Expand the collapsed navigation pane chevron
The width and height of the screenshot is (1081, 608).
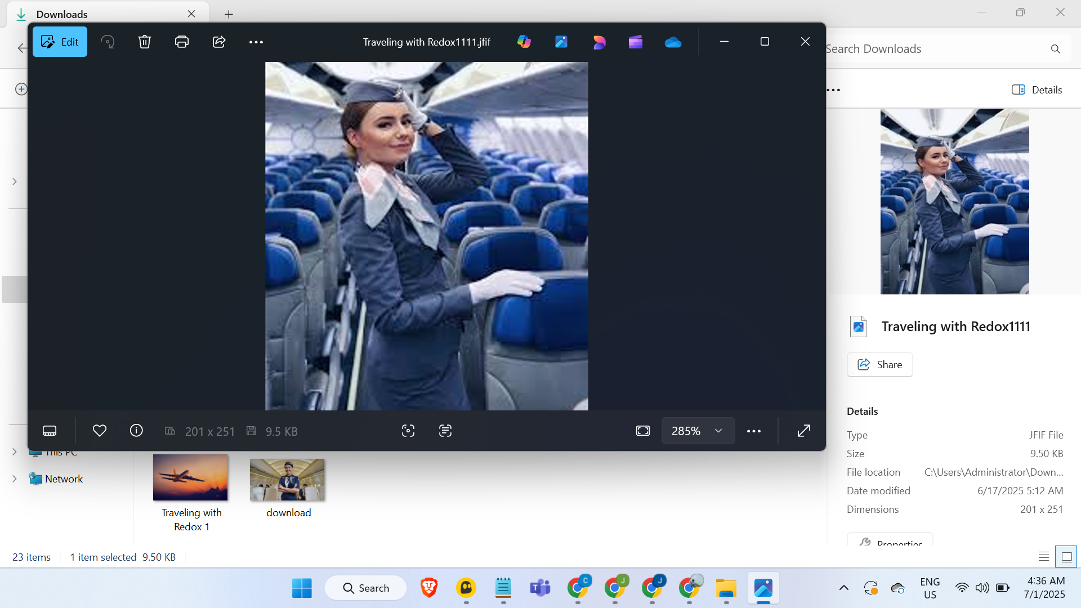pyautogui.click(x=15, y=181)
